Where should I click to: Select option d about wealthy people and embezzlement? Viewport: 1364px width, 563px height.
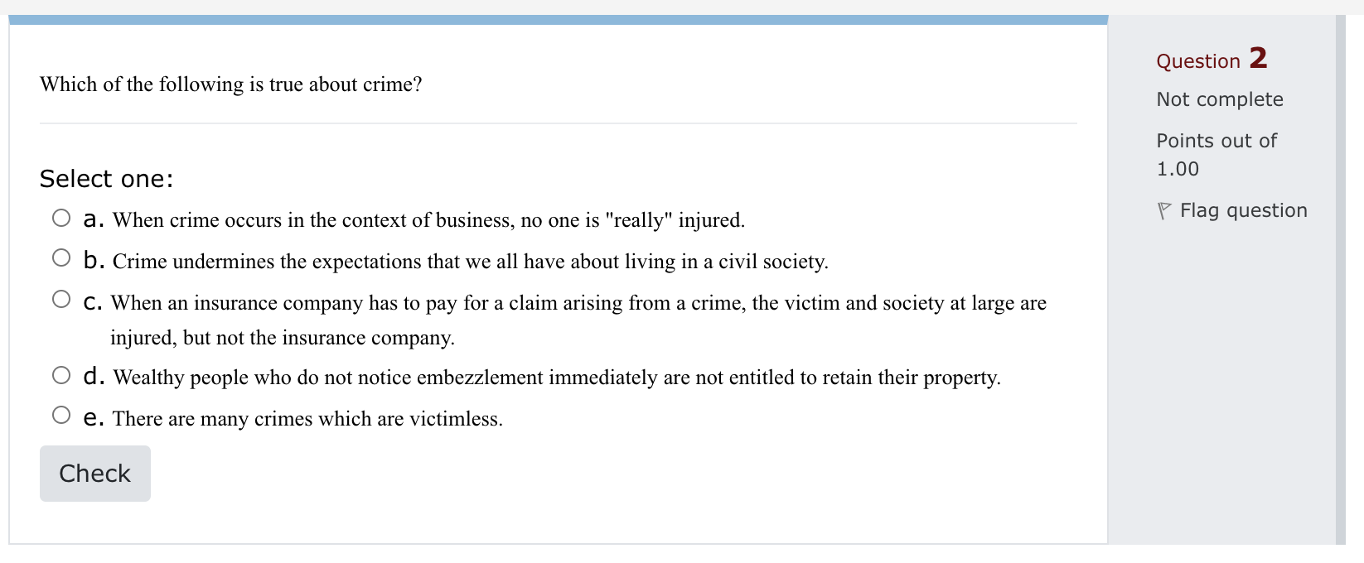61,374
